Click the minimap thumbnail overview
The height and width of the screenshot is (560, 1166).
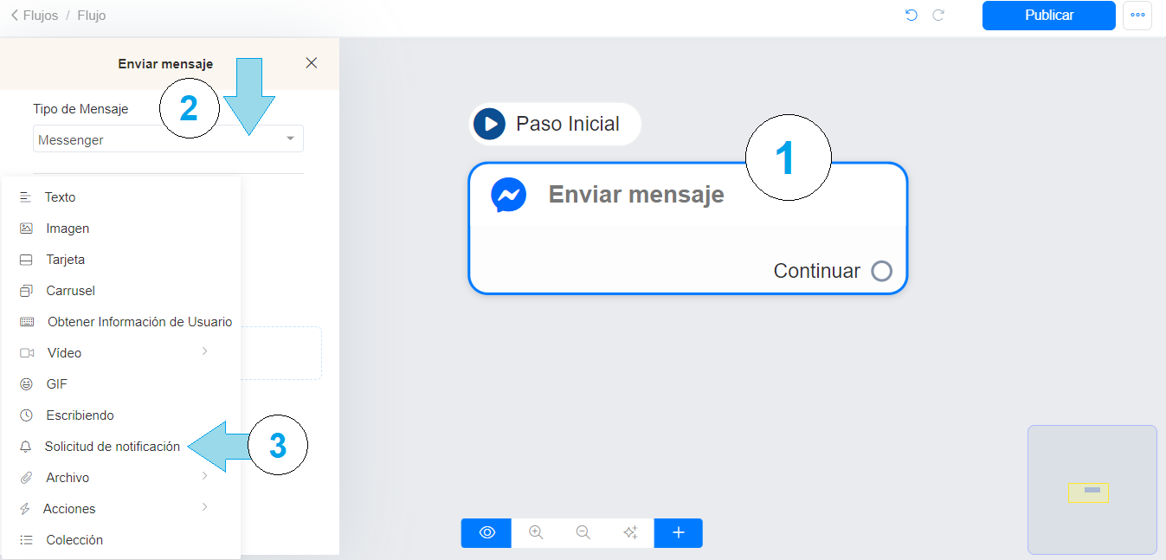(x=1092, y=490)
